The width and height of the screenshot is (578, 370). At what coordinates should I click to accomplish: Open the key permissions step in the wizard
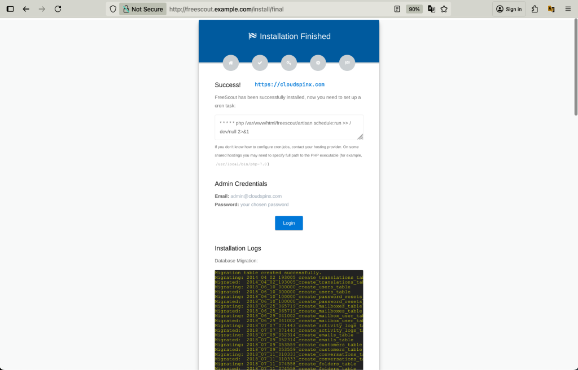[289, 63]
